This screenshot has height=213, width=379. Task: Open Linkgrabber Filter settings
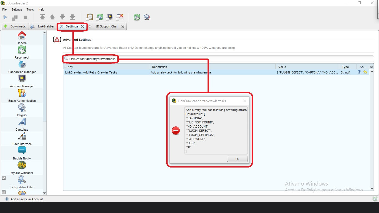point(22,182)
